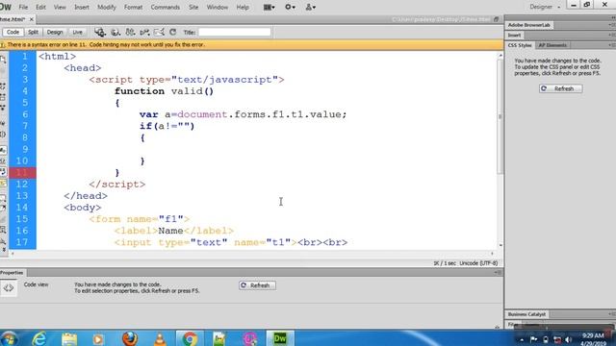Open the Window menu
Screen dimensions: 616x346
[x=217, y=7]
